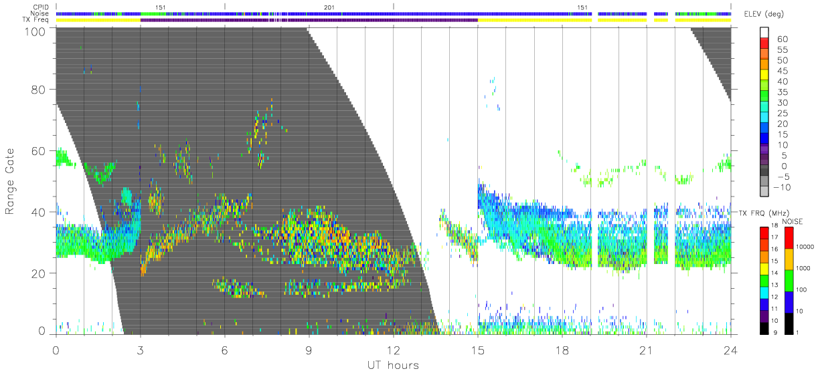Click the dark gray cell of ELEV color bar
The height and width of the screenshot is (379, 822).
[765, 171]
